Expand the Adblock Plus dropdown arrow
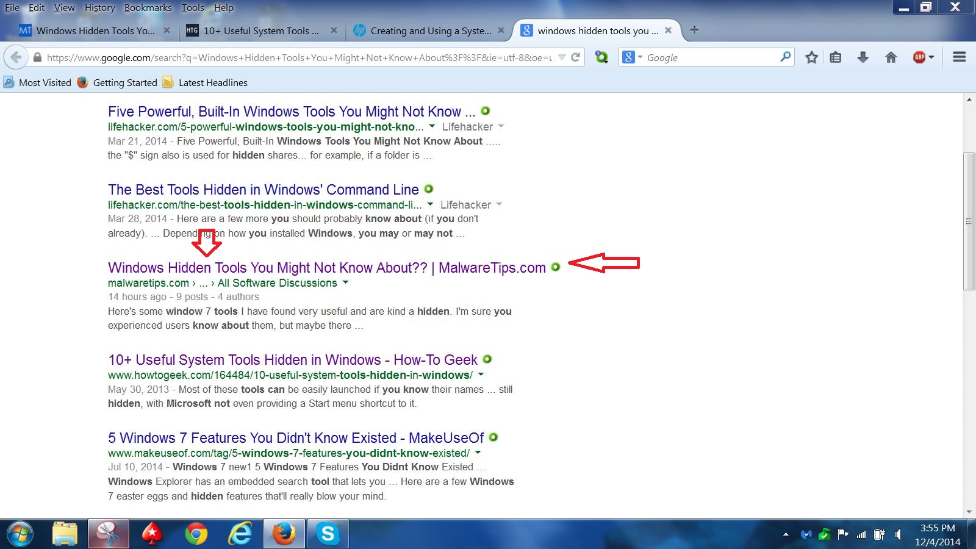Screen dimensions: 976x549 point(931,57)
